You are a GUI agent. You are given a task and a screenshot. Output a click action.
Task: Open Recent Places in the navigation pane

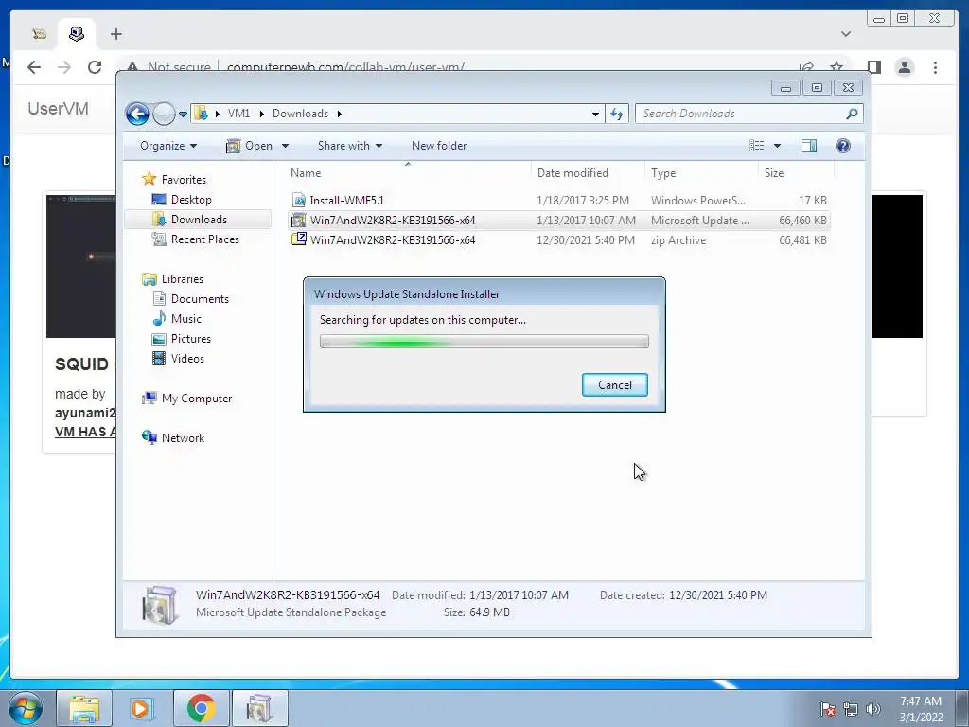click(204, 239)
